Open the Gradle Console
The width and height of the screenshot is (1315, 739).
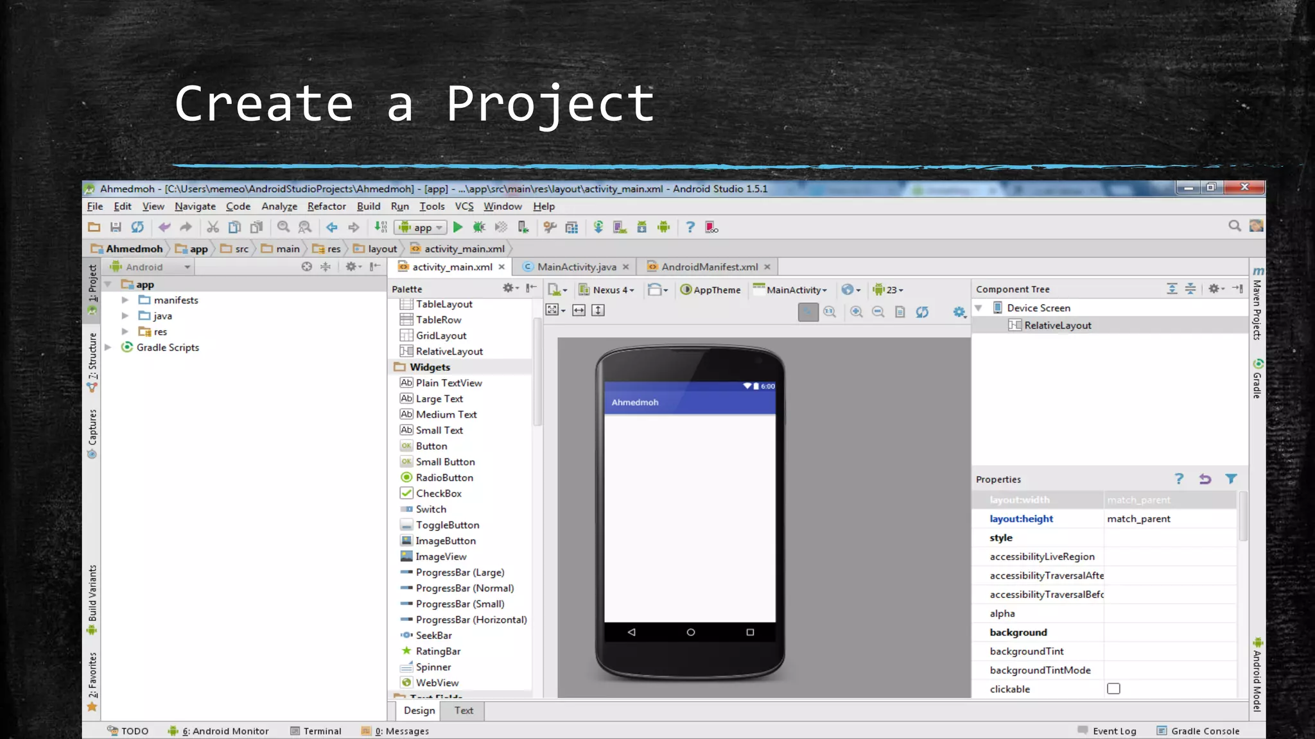1198,731
